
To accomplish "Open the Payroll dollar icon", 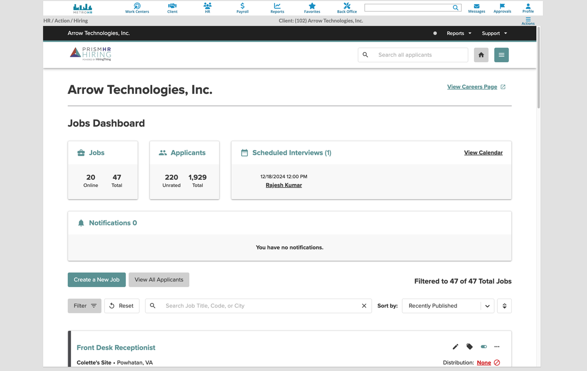I will click(x=242, y=8).
